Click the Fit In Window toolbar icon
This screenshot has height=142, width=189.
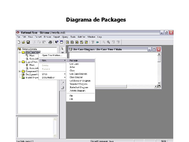coord(113,42)
